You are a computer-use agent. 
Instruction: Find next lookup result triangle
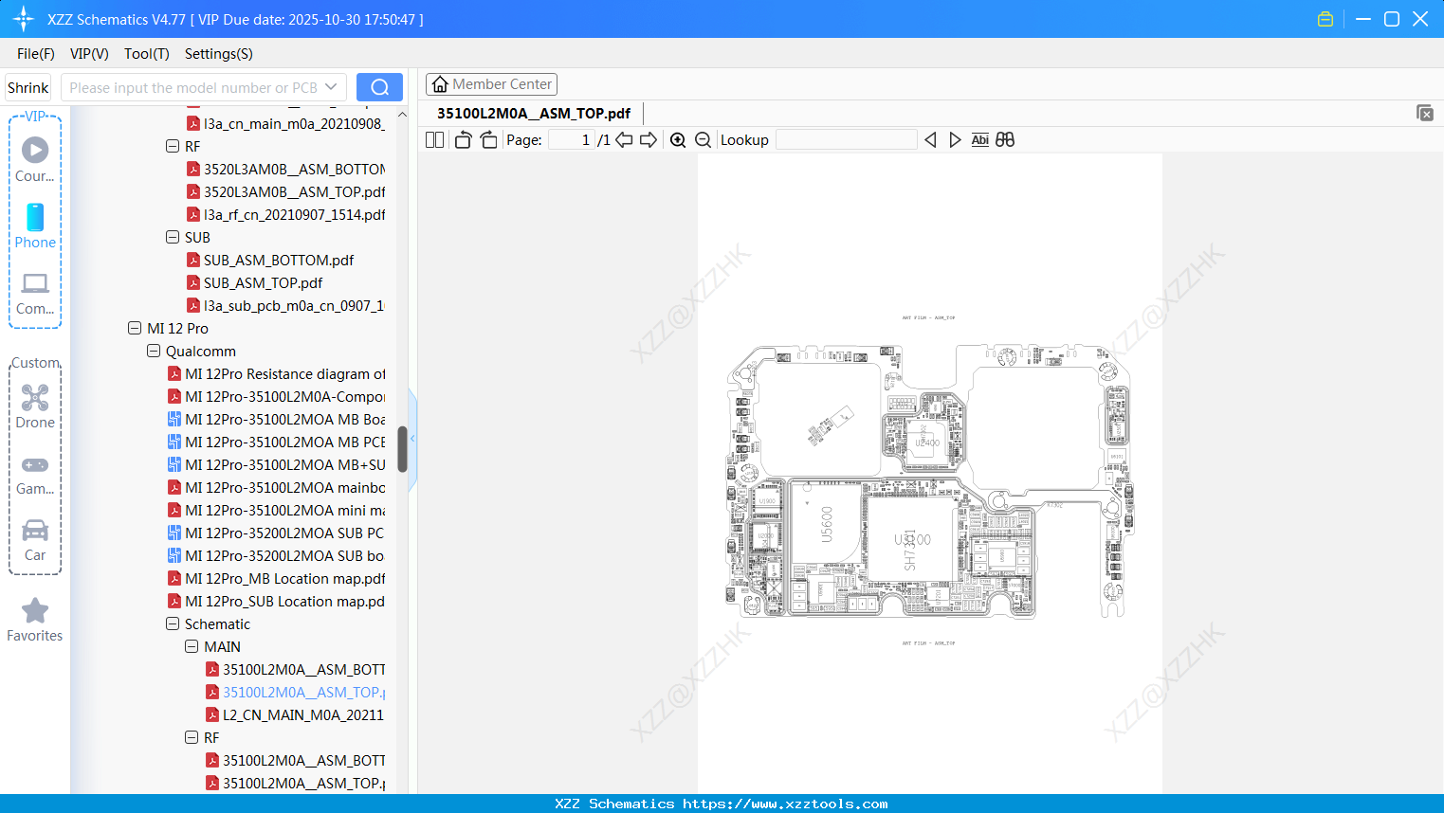coord(955,140)
